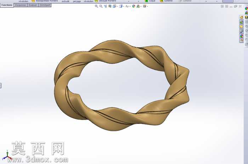
Task: Click the Zoom to Area magnifier icon
Action: coord(101,6)
